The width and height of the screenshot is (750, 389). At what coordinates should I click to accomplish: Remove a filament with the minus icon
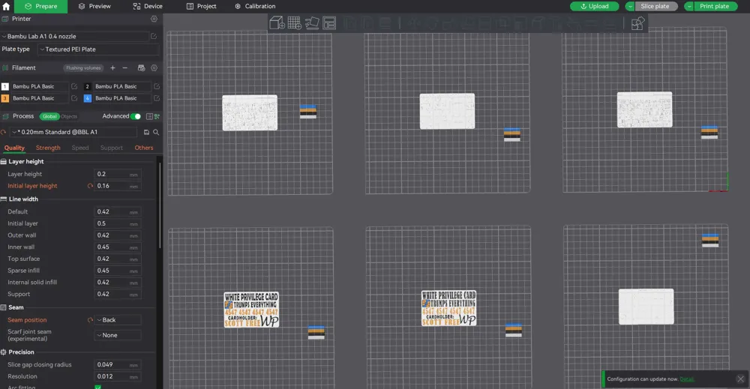(124, 68)
